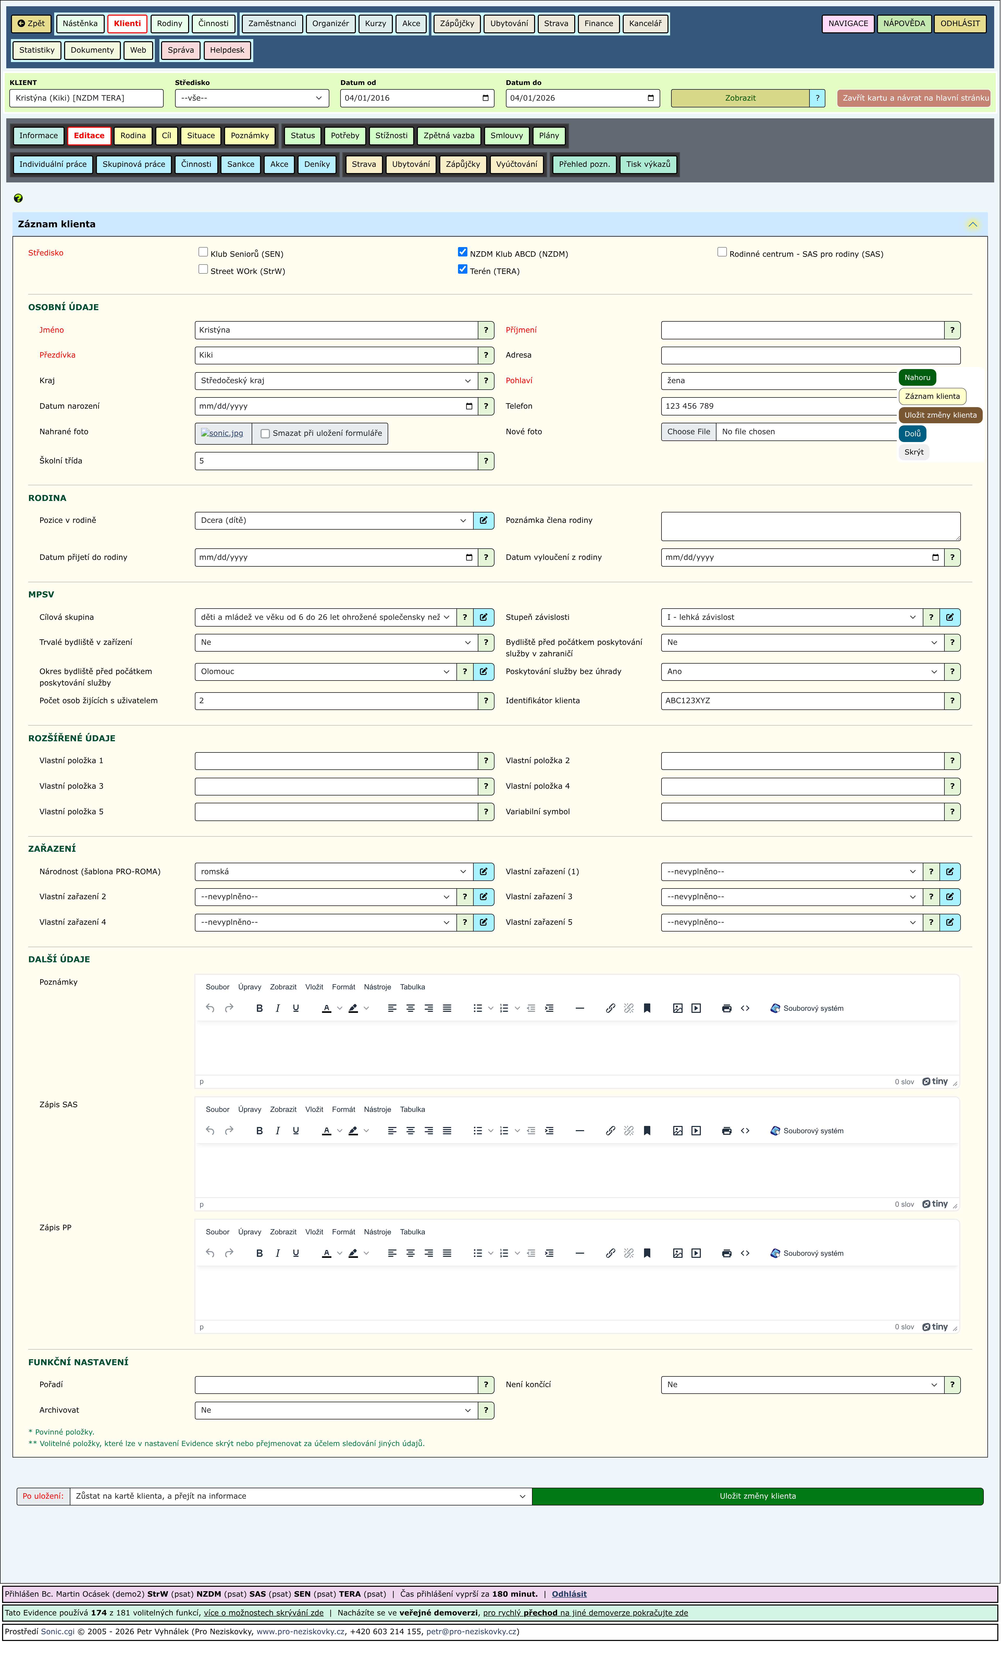Click the yellow help icon above Záznam klienta
Image resolution: width=1002 pixels, height=1654 pixels.
18,198
